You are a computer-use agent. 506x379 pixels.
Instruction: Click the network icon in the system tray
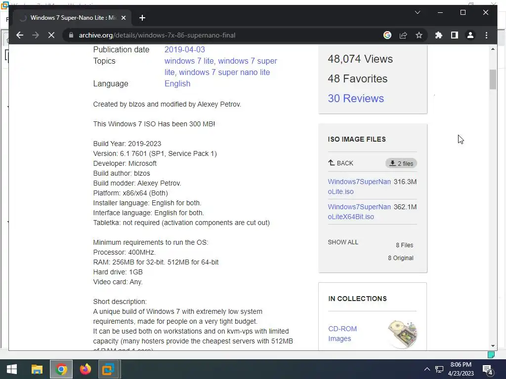click(439, 369)
